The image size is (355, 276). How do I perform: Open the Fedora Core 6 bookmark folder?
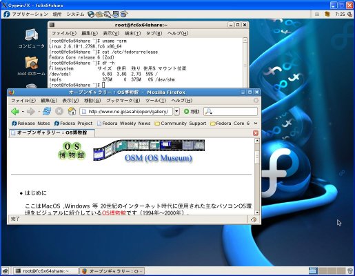230,124
